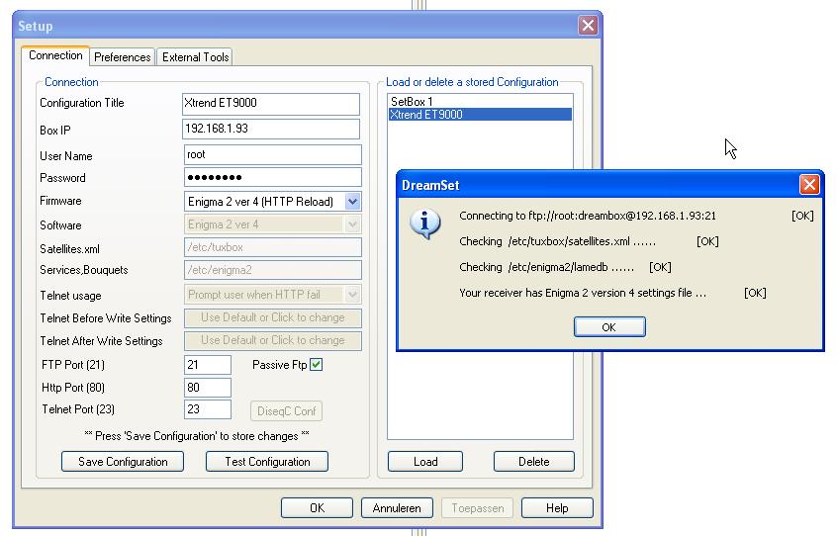Focus the User Name field

coord(273,154)
